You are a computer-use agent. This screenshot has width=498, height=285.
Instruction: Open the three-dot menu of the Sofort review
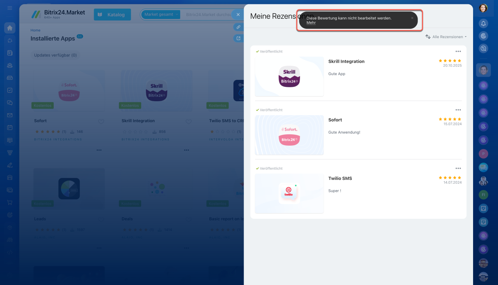click(x=458, y=110)
